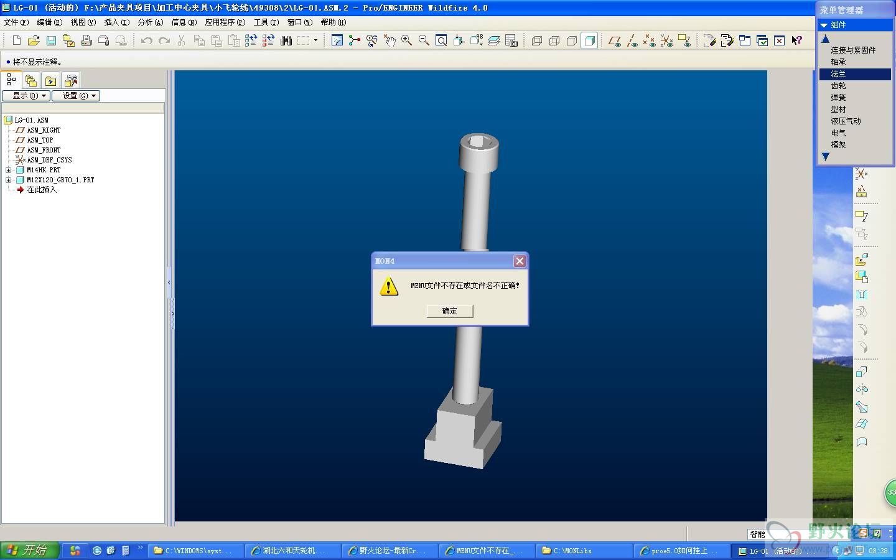Click the assemble component icon in right toolbar
Viewport: 896px width, 560px height.
click(x=862, y=260)
